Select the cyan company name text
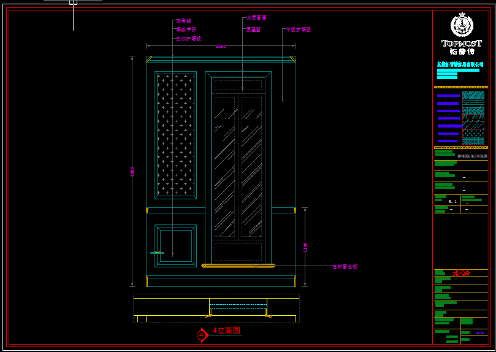Viewport: 496px width, 352px height. 460,64
